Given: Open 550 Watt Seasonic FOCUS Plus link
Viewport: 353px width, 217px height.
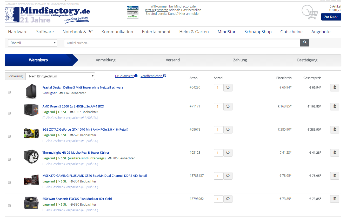Looking at the screenshot, I should (77, 199).
